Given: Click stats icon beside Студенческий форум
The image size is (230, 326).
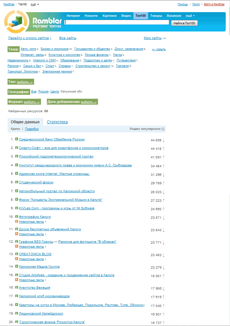Looking at the screenshot, I should point(17,182).
